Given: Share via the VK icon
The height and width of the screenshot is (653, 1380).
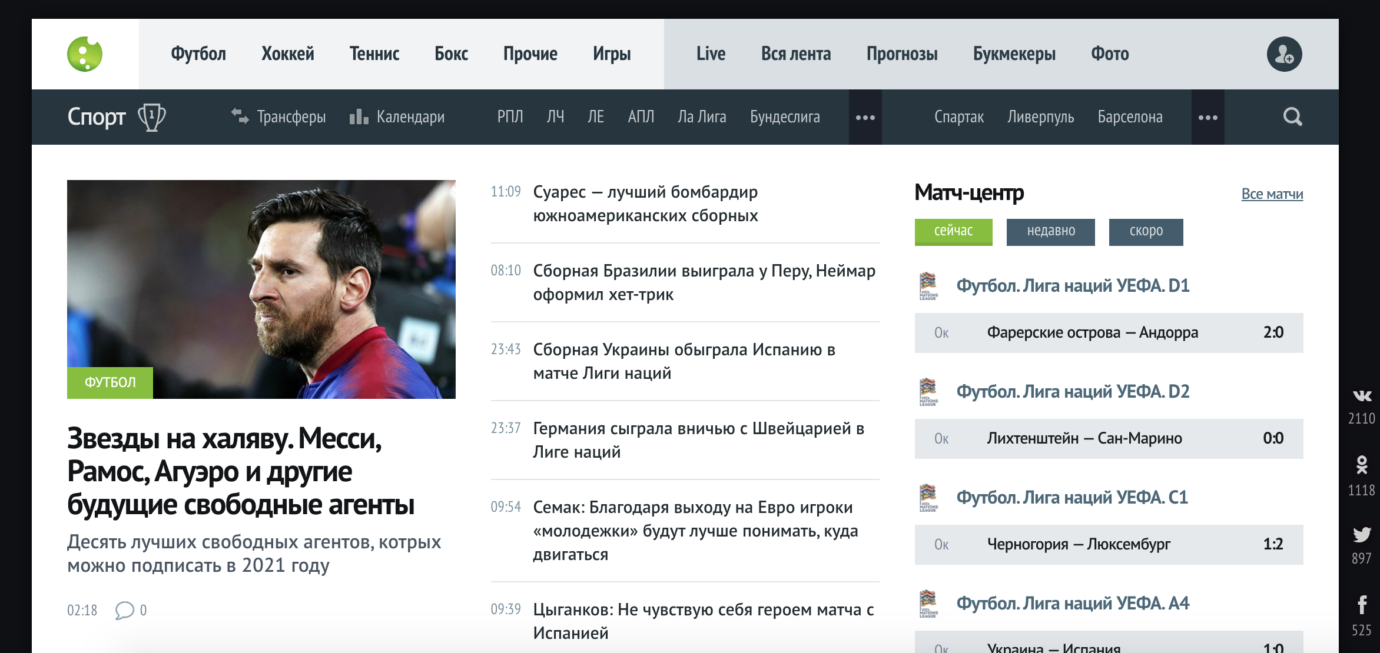Looking at the screenshot, I should click(1362, 396).
